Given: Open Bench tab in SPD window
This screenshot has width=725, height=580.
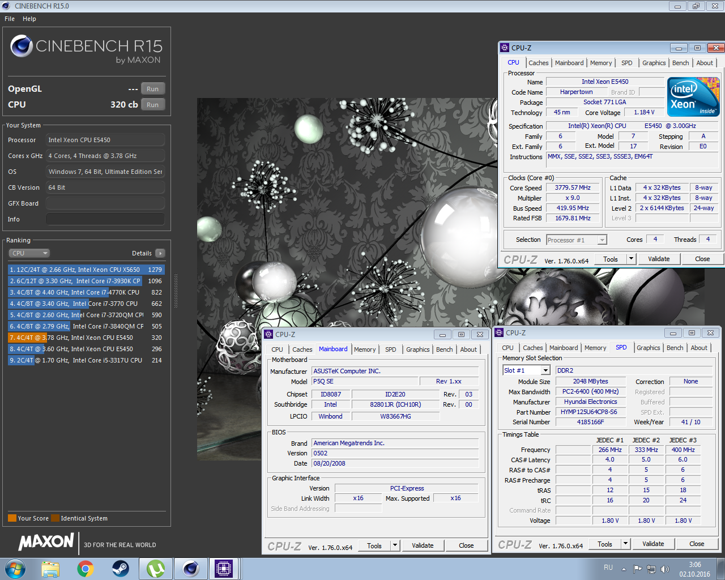Looking at the screenshot, I should click(x=675, y=348).
